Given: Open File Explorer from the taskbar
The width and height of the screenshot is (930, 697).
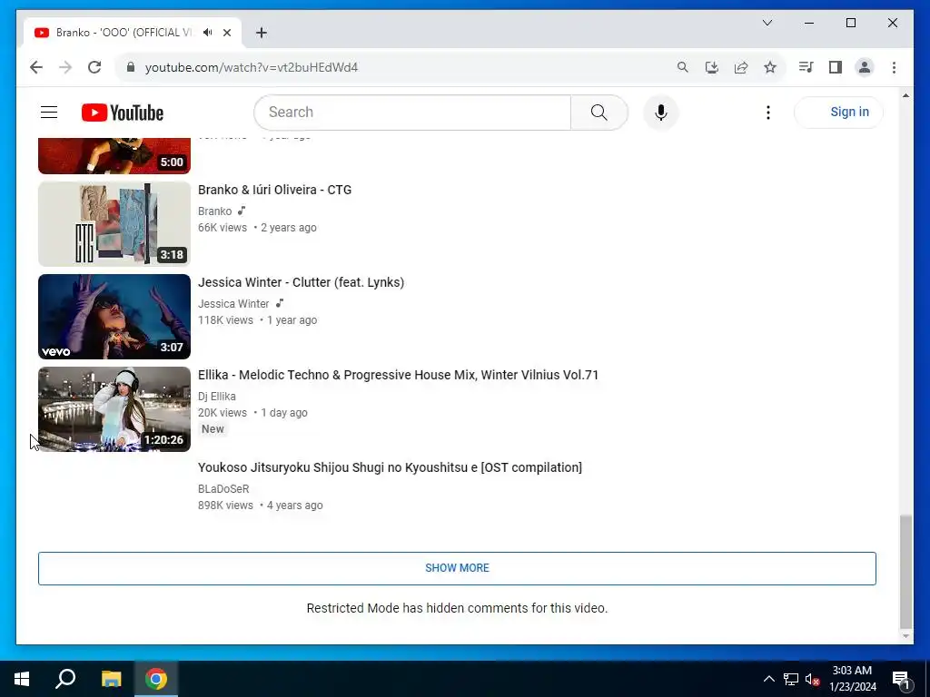Looking at the screenshot, I should [111, 679].
